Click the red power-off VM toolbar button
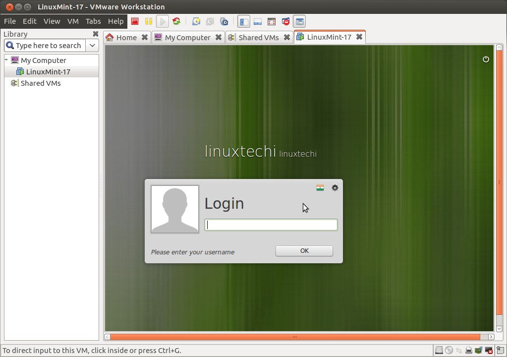 [x=135, y=22]
